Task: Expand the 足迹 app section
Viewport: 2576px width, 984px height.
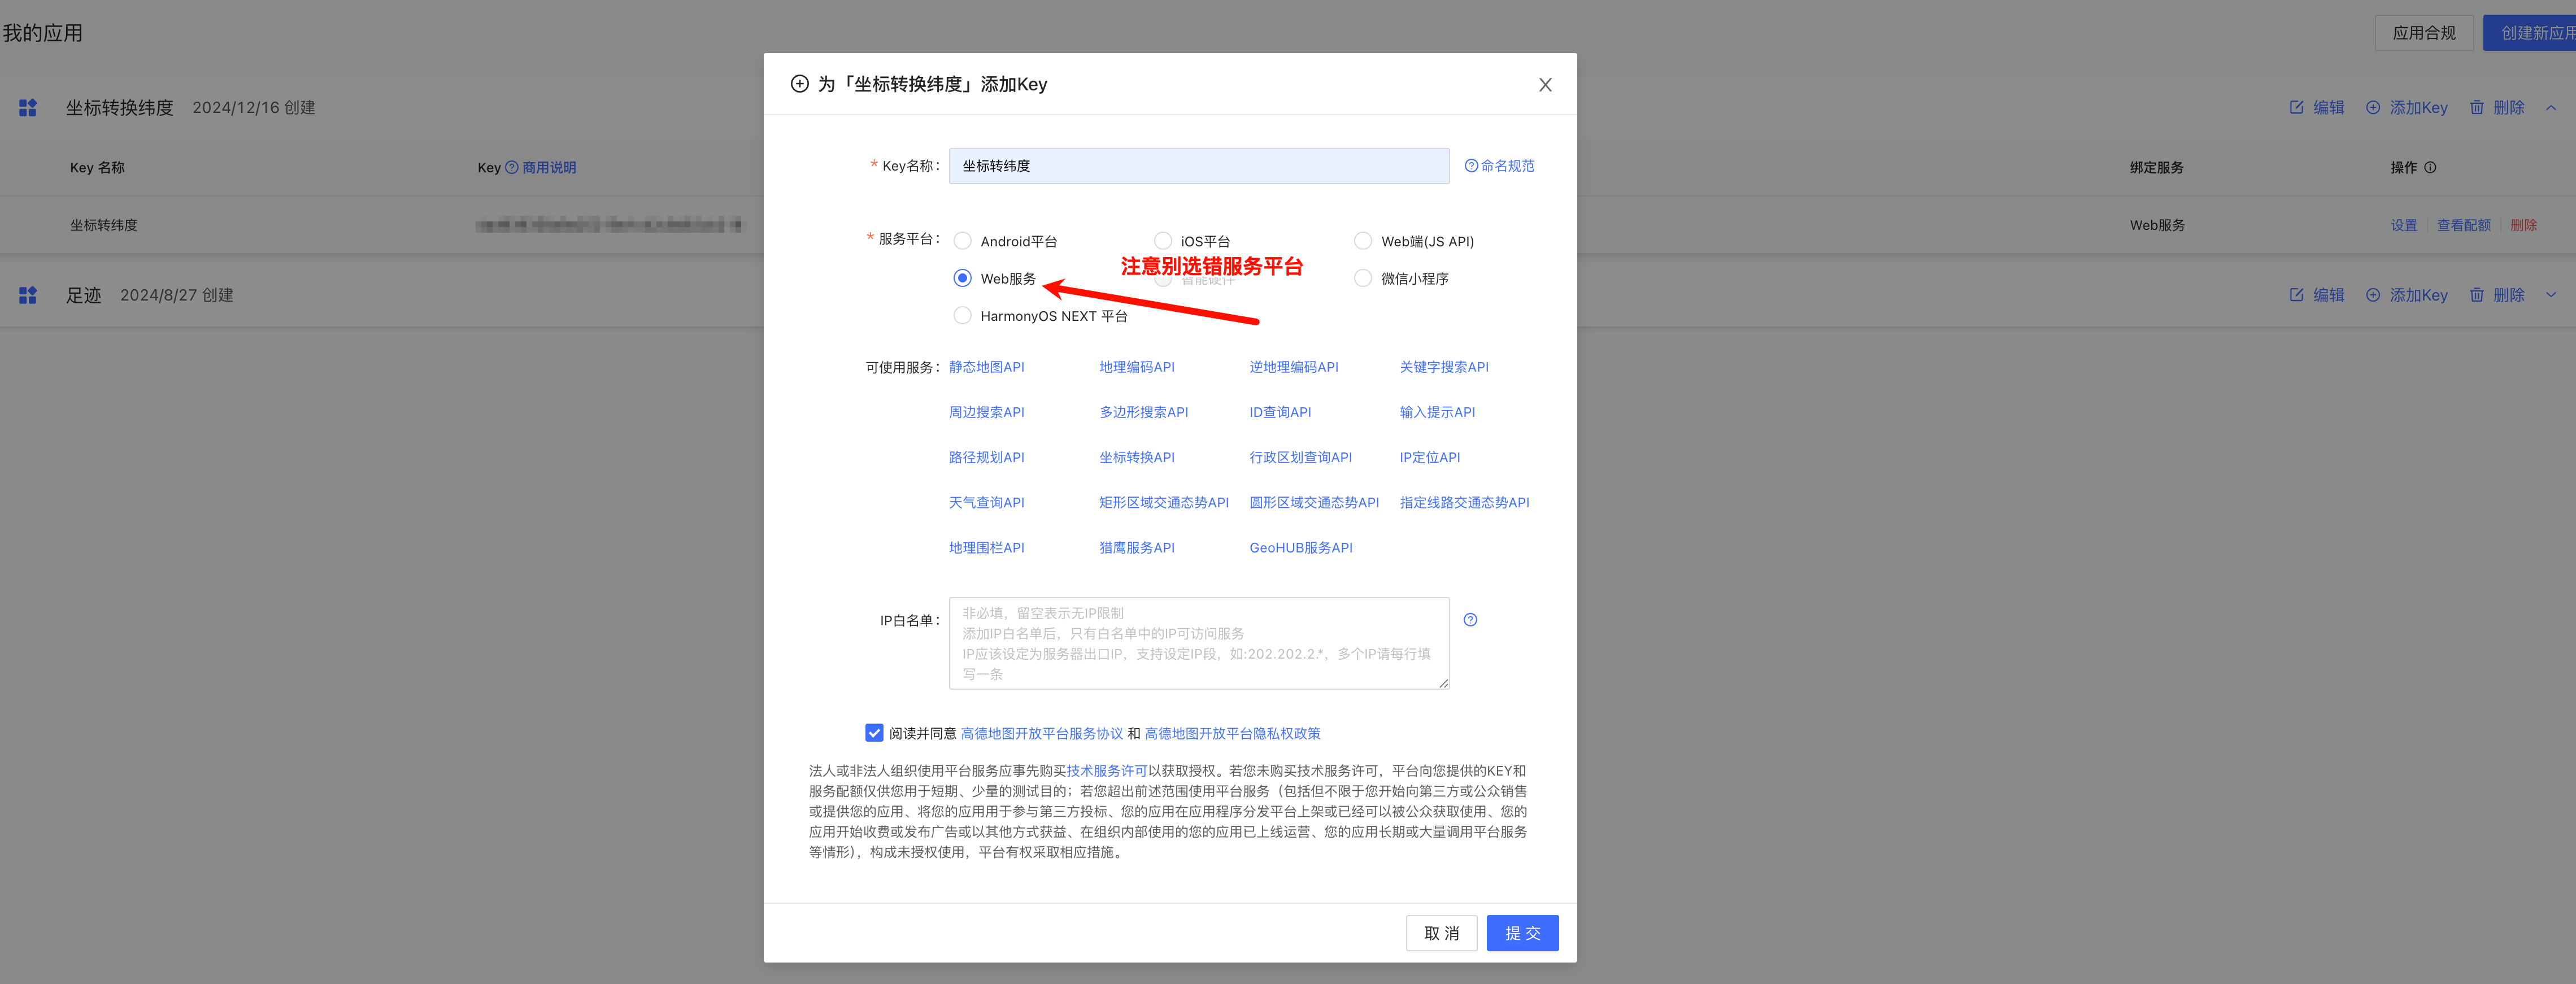Action: 2550,295
